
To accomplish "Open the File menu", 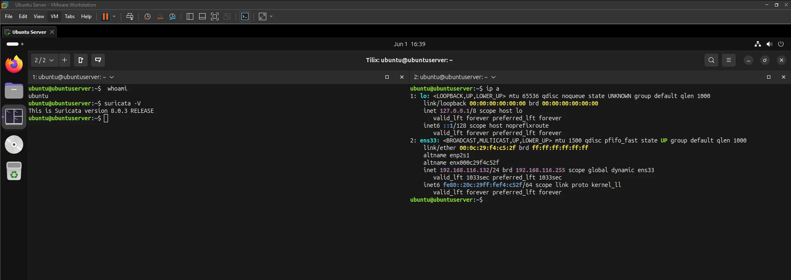I will (9, 16).
